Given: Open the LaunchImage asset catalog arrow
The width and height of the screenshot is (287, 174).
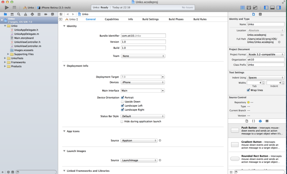Looking at the screenshot, I should [160, 160].
